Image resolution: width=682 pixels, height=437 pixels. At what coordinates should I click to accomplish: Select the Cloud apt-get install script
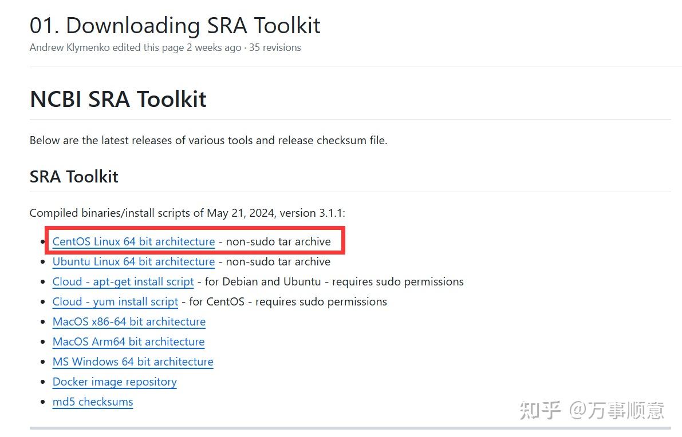123,281
